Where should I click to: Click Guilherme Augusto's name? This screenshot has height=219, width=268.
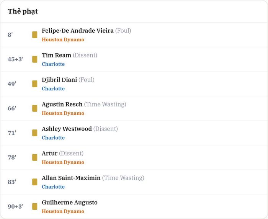click(x=70, y=203)
